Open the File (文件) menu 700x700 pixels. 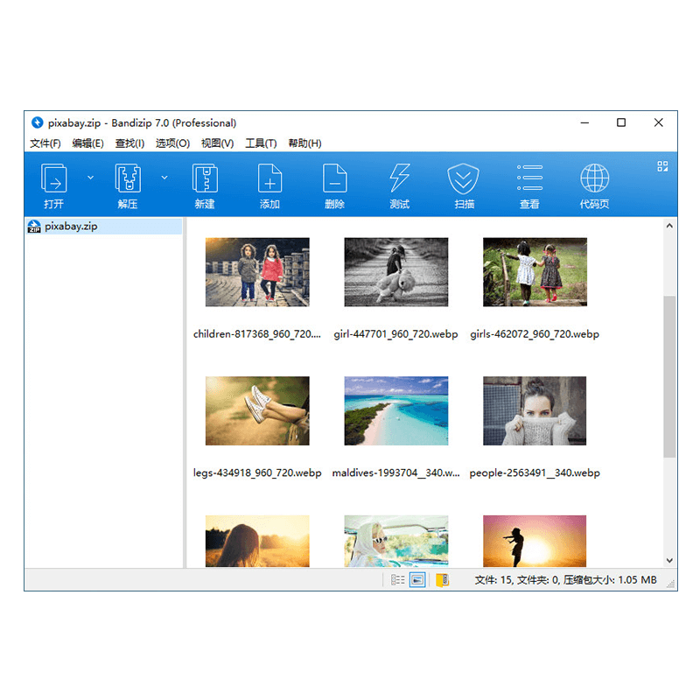click(45, 143)
